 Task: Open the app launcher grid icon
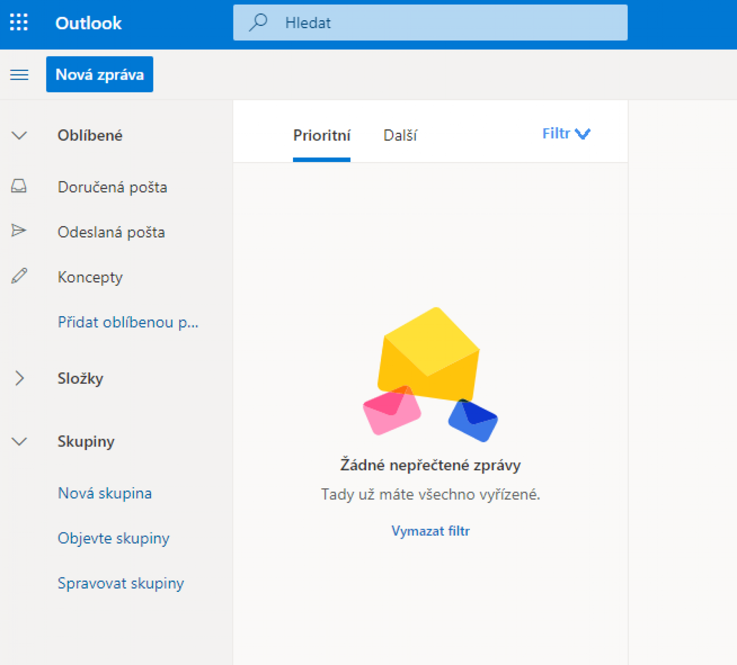tap(19, 22)
